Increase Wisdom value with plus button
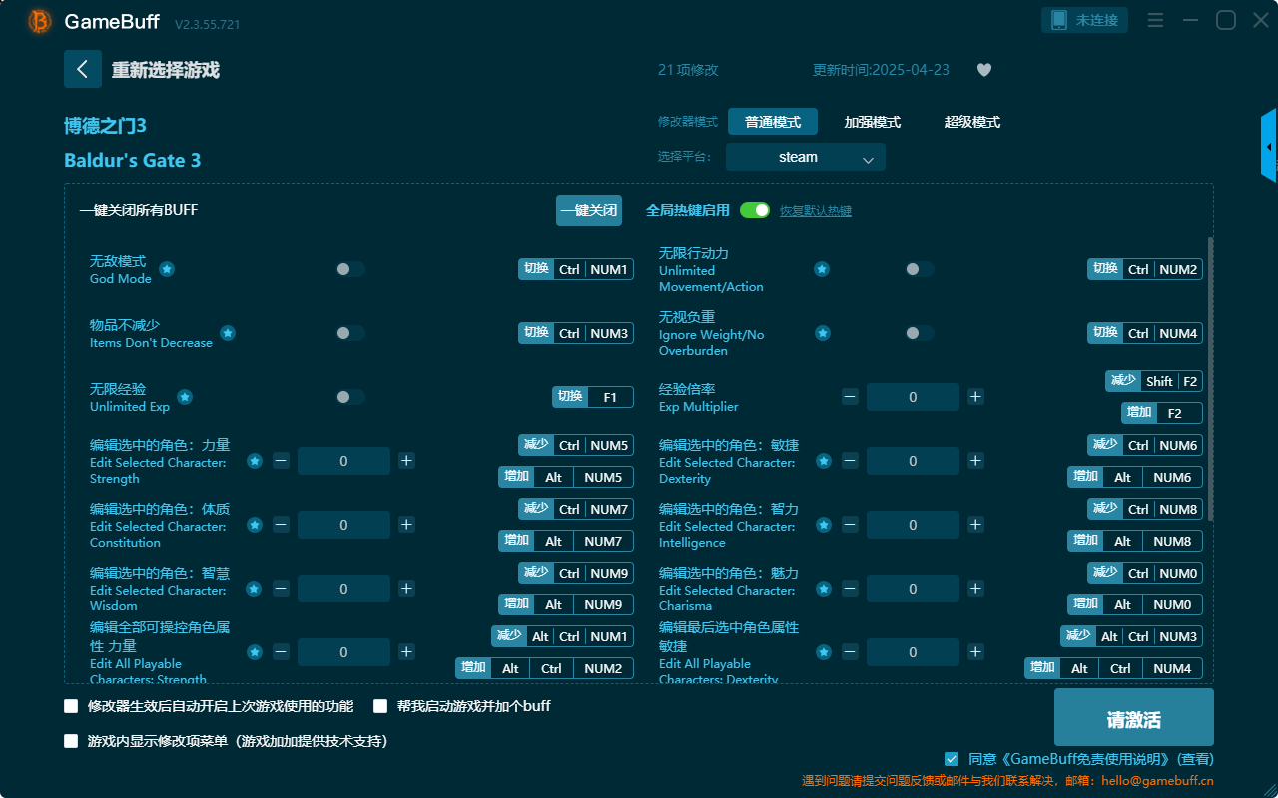 tap(406, 589)
